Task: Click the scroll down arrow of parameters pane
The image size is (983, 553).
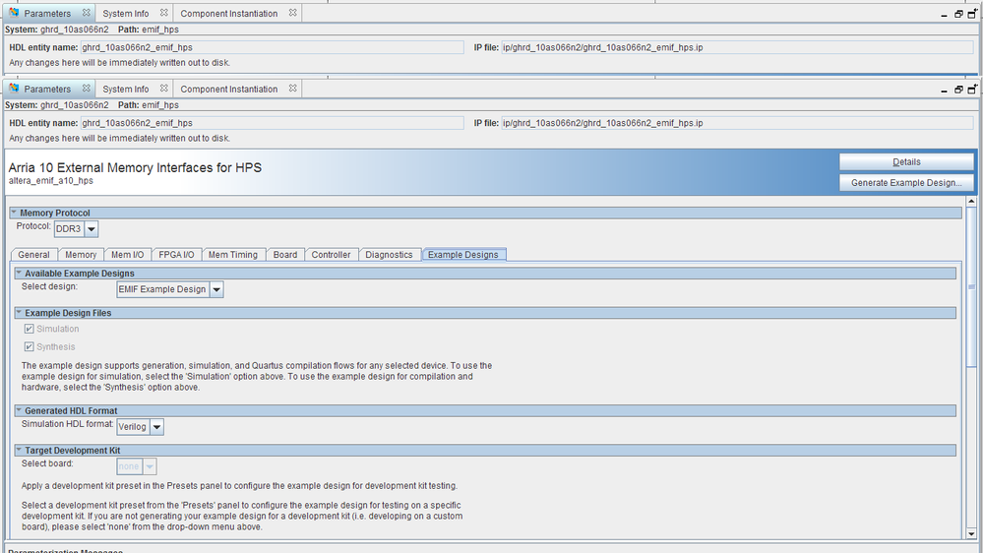Action: pos(971,533)
